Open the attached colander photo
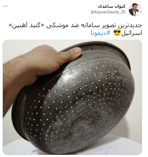The image size is (148, 157). click(72, 97)
